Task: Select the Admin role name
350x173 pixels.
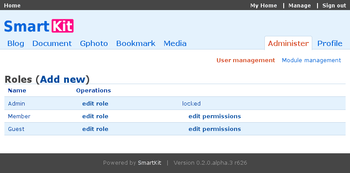Action: click(x=17, y=103)
